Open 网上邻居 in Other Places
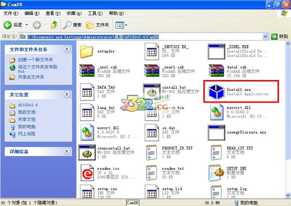Viewport: 291px width, 206px height. pyautogui.click(x=27, y=133)
